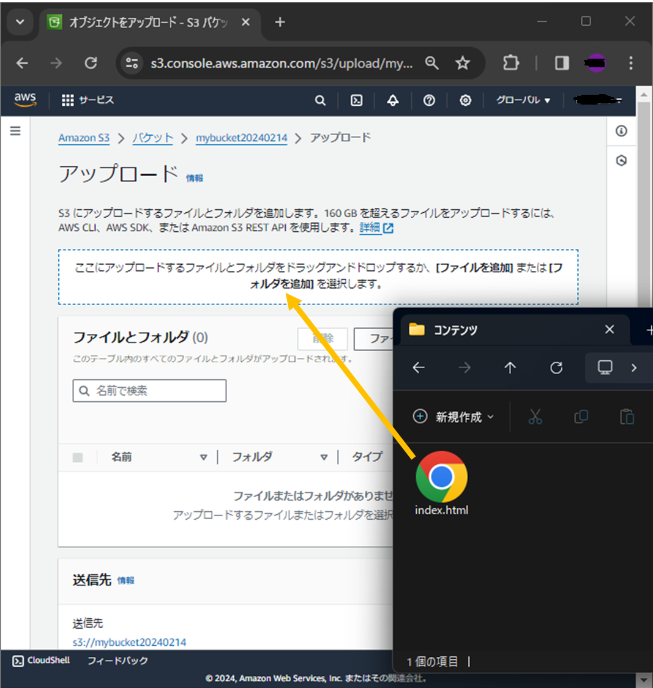Open the フォルダ column sort arrow
The image size is (653, 688).
coord(324,457)
